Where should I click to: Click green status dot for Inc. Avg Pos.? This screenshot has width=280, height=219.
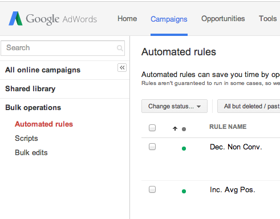(184, 191)
